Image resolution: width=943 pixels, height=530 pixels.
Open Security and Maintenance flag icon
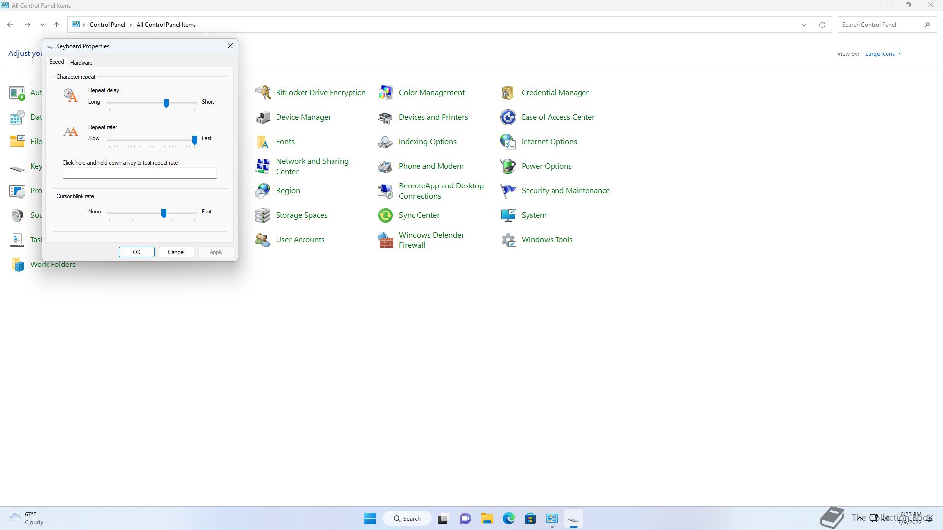click(508, 191)
